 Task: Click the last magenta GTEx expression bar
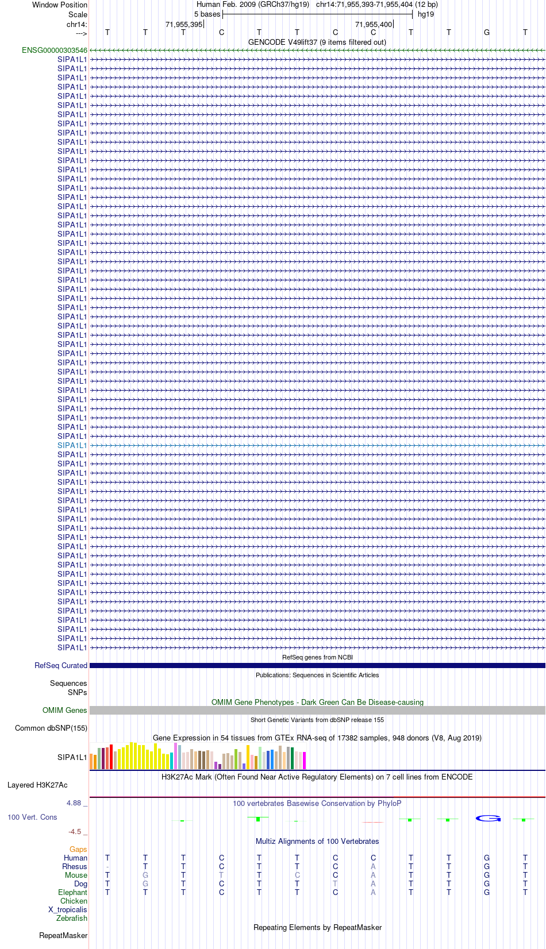[x=304, y=761]
